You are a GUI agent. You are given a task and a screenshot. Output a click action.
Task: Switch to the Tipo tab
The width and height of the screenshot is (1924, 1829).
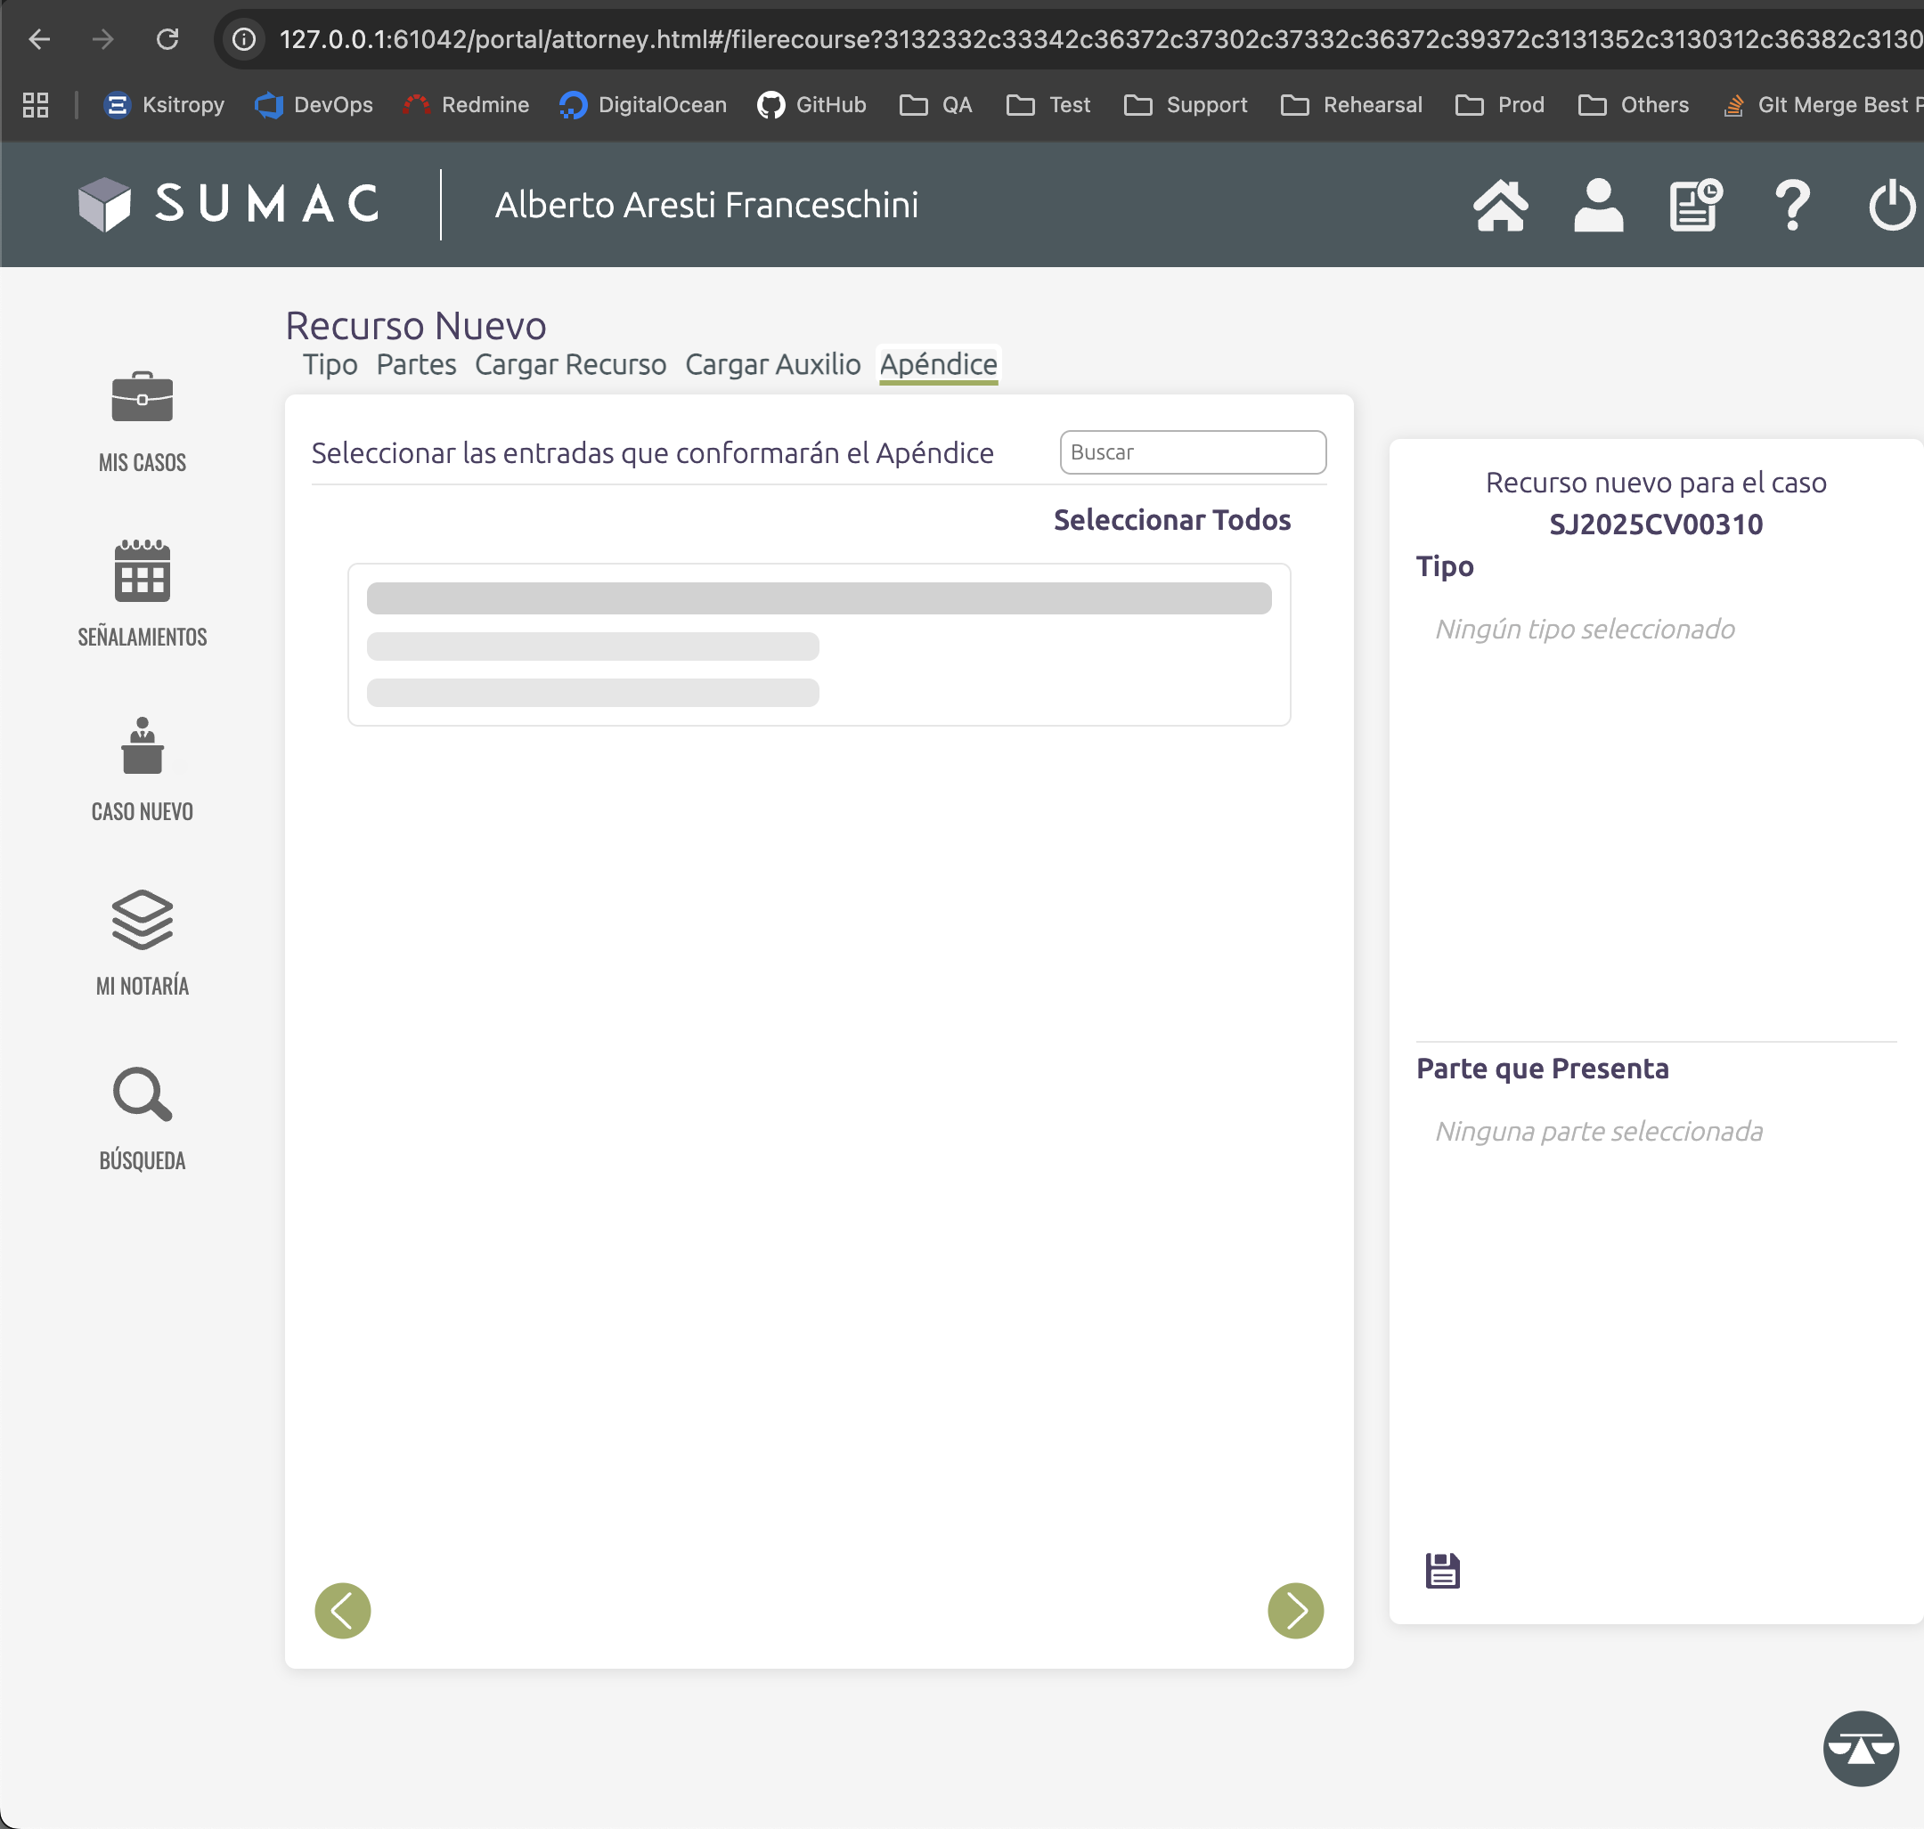(330, 364)
